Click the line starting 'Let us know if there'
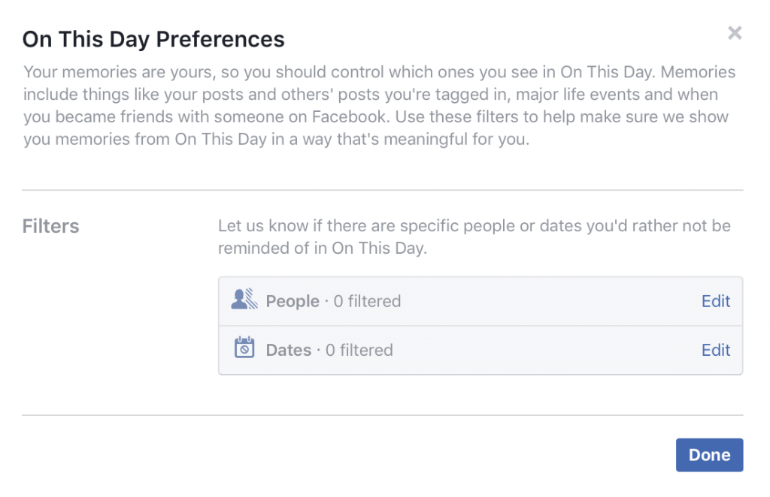770x497 pixels. (474, 226)
